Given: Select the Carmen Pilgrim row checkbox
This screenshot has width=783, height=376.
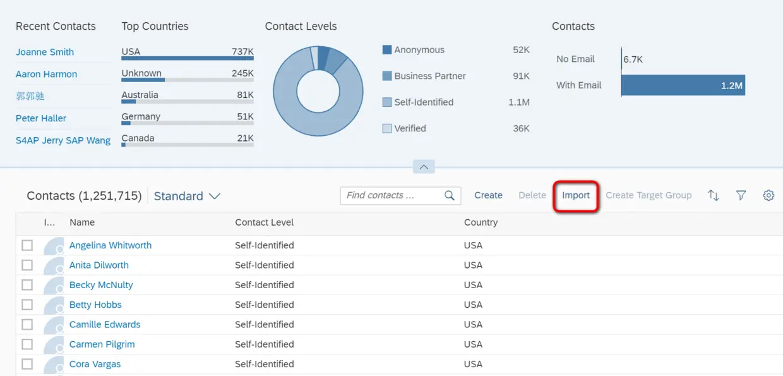Looking at the screenshot, I should (x=27, y=344).
